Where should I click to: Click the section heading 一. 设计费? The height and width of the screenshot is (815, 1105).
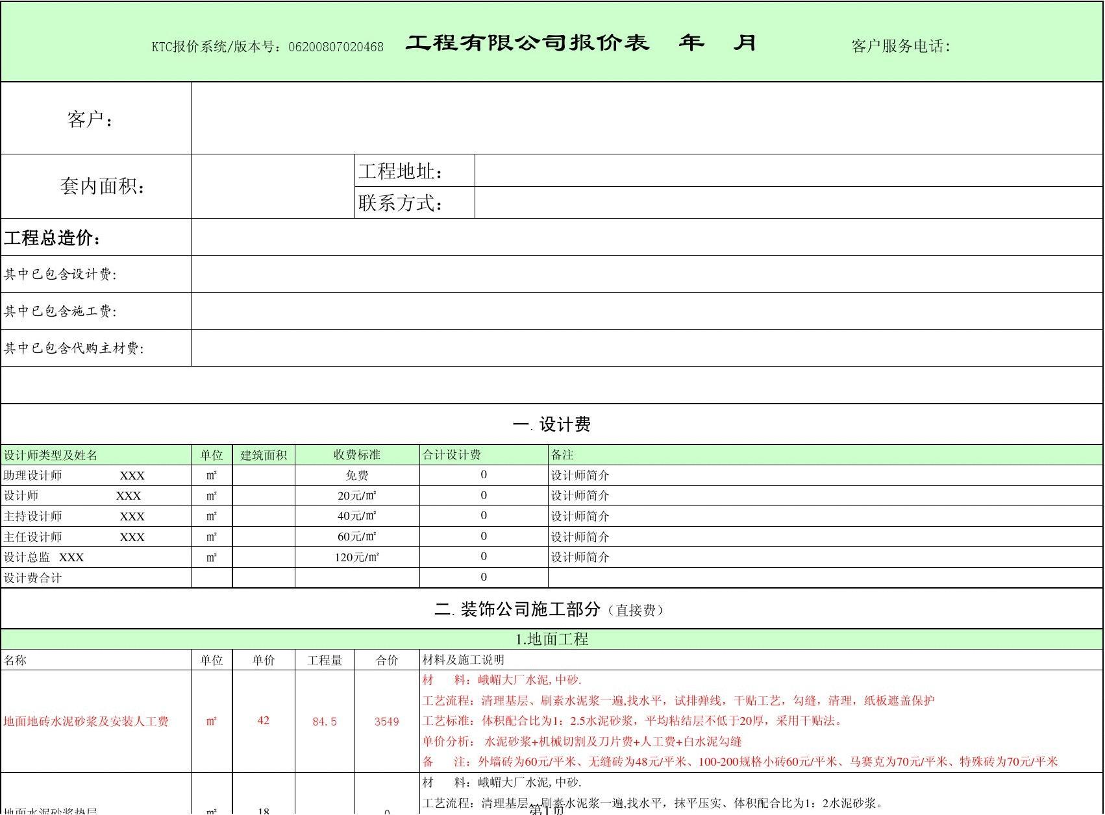click(552, 424)
